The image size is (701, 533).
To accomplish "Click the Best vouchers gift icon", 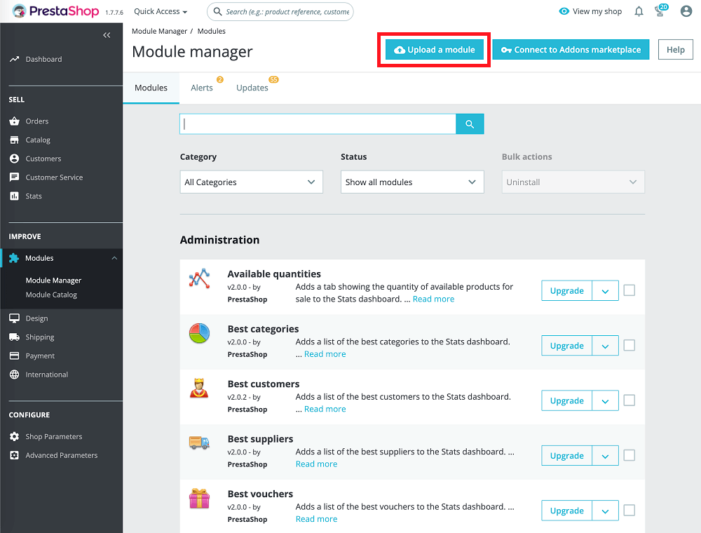I will pos(199,499).
